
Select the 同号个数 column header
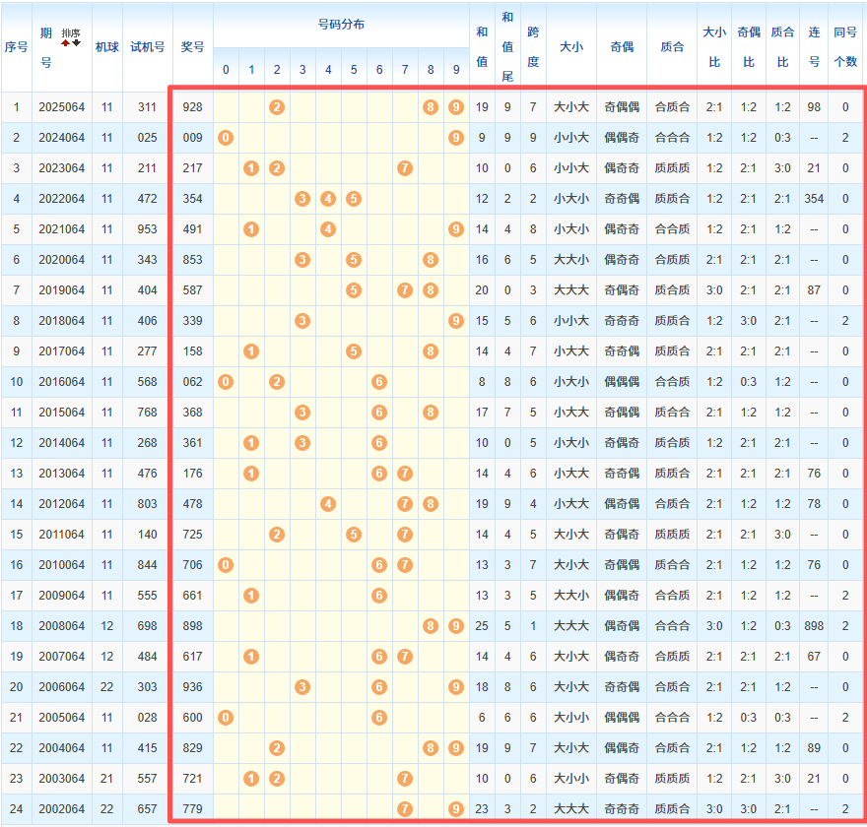(845, 46)
